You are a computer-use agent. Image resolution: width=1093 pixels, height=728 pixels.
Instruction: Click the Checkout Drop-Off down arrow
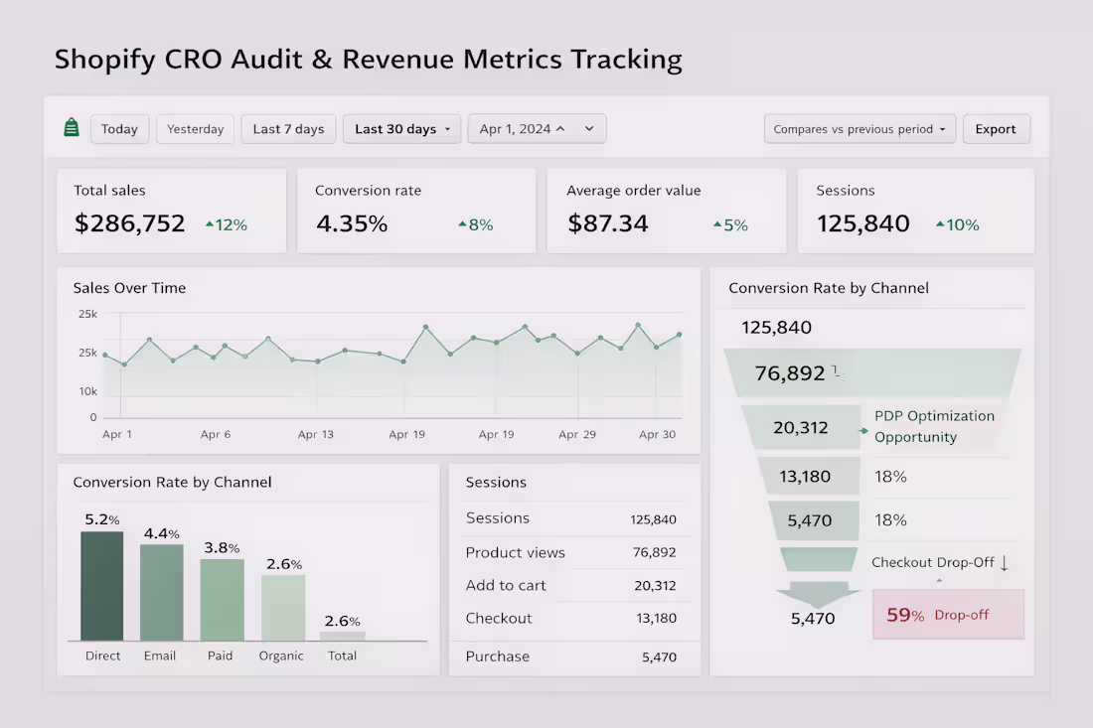point(1004,563)
